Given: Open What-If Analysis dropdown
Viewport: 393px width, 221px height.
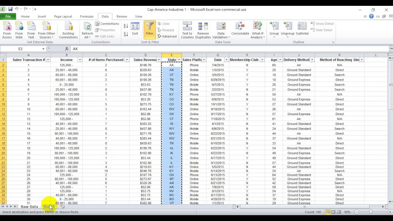Looking at the screenshot, I should click(257, 30).
